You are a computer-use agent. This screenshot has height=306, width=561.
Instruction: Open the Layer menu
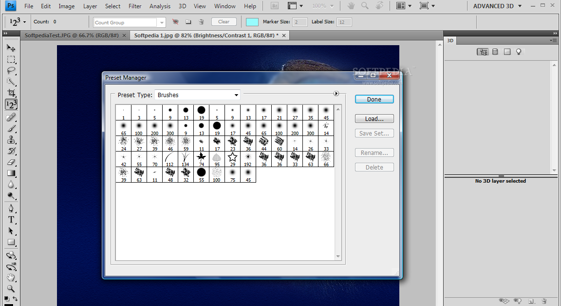click(90, 6)
